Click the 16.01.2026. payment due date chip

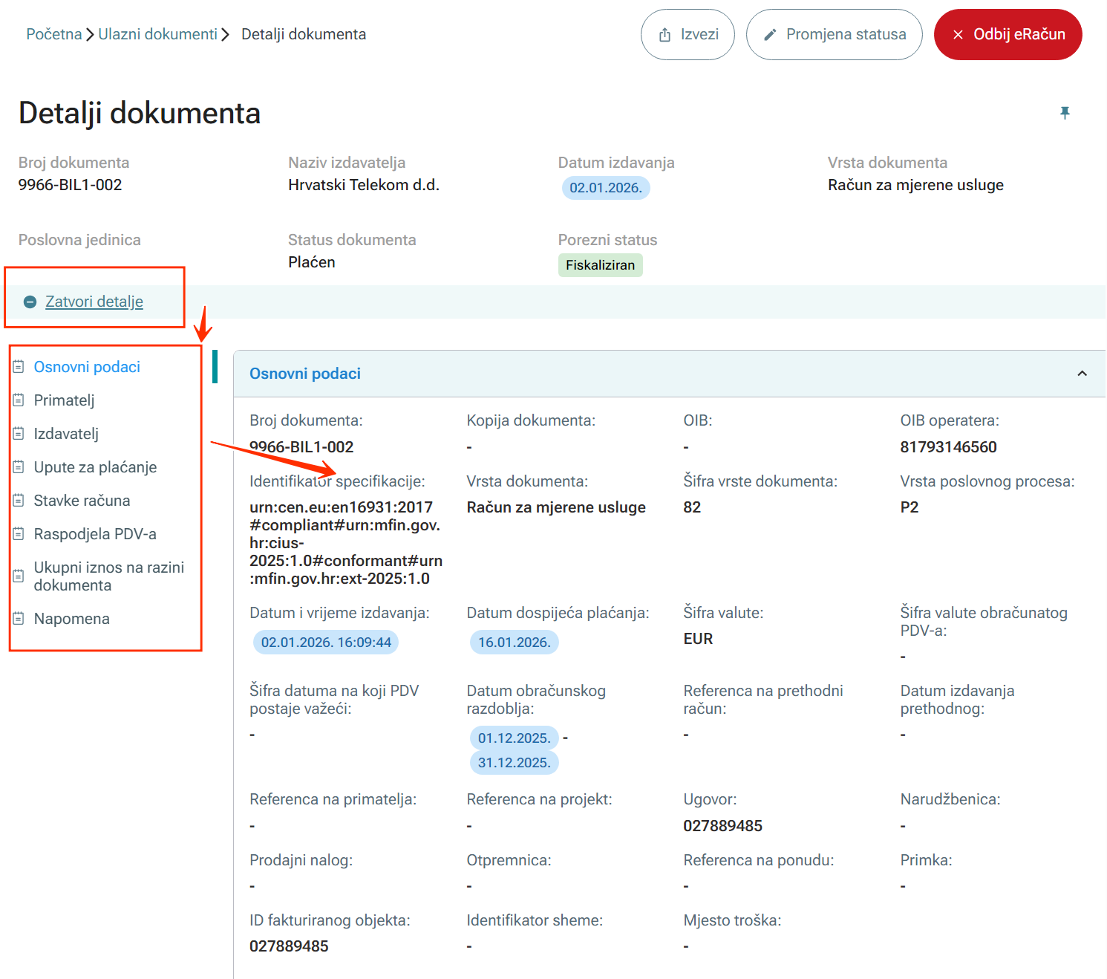tap(514, 643)
